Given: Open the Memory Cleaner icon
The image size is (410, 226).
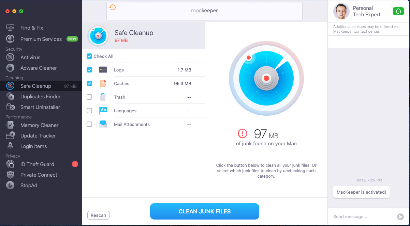Looking at the screenshot, I should tap(10, 125).
